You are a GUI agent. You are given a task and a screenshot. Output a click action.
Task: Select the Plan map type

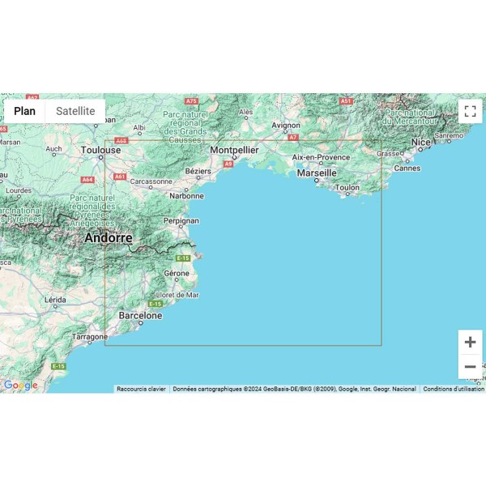(25, 111)
